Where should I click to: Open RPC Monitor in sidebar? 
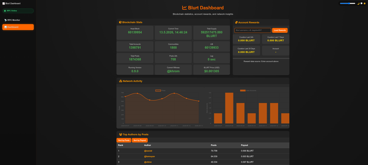click(18, 20)
